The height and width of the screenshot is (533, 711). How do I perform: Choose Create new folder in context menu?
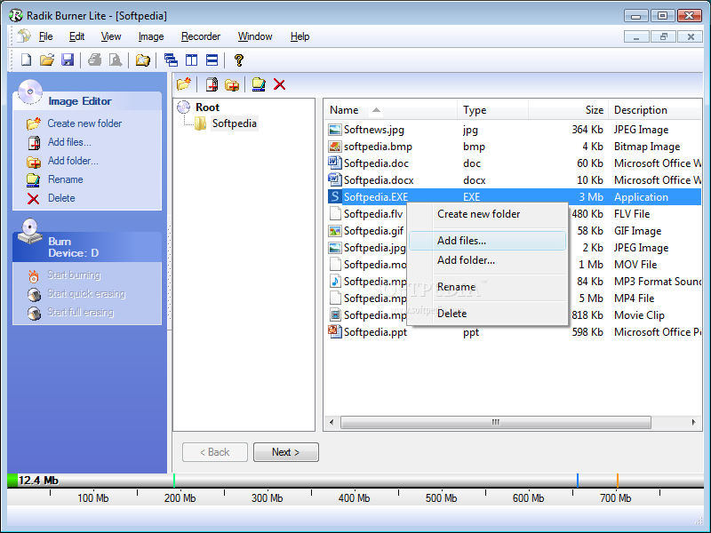[487, 214]
